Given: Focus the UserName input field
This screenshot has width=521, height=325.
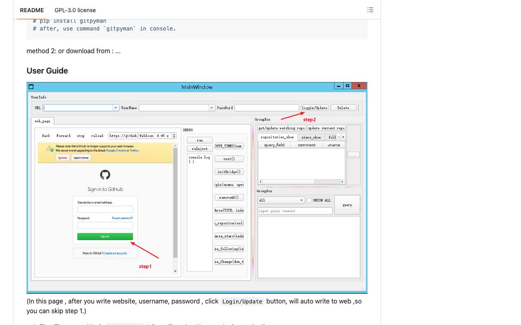Looking at the screenshot, I should coord(174,108).
